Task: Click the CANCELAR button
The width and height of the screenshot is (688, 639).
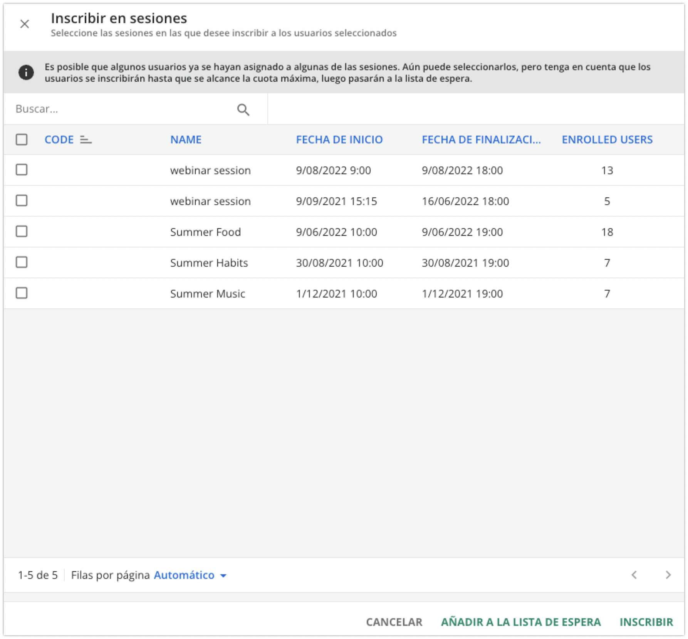Action: tap(394, 622)
